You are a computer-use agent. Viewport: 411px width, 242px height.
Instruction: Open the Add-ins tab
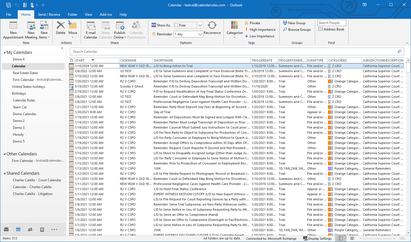coord(106,15)
